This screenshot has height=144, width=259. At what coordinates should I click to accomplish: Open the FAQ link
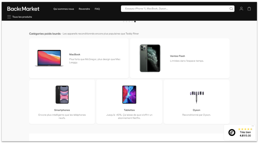[x=97, y=9]
